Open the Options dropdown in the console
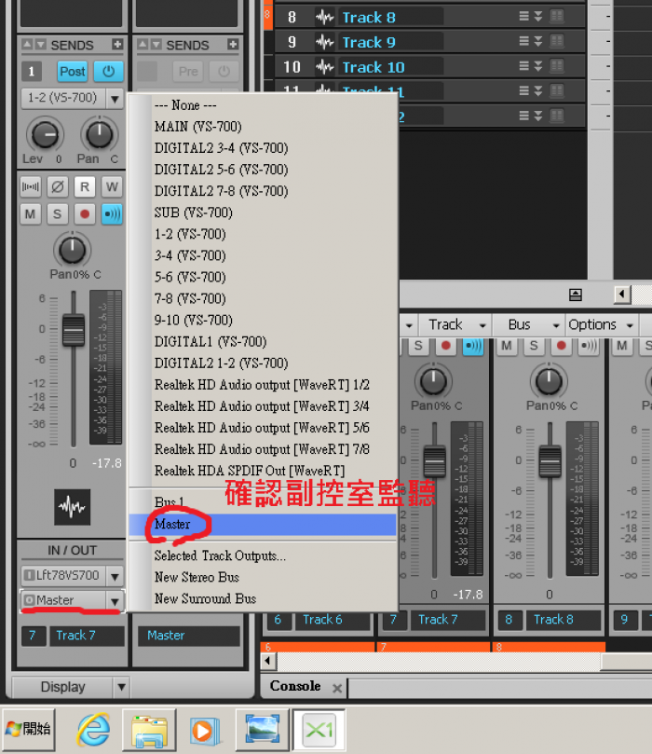The height and width of the screenshot is (754, 652). (602, 324)
